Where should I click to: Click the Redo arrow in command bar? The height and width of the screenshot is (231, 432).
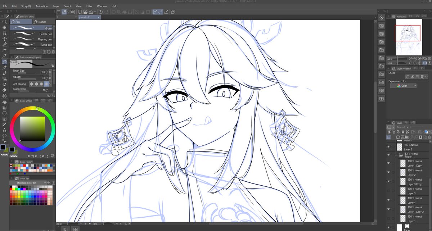[x=107, y=12]
